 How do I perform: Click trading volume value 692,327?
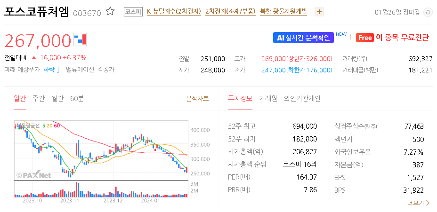420,59
